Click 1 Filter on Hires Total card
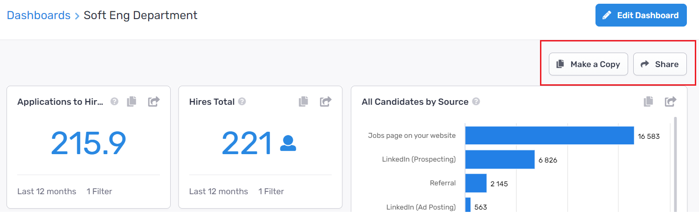The height and width of the screenshot is (224, 699). pyautogui.click(x=271, y=191)
